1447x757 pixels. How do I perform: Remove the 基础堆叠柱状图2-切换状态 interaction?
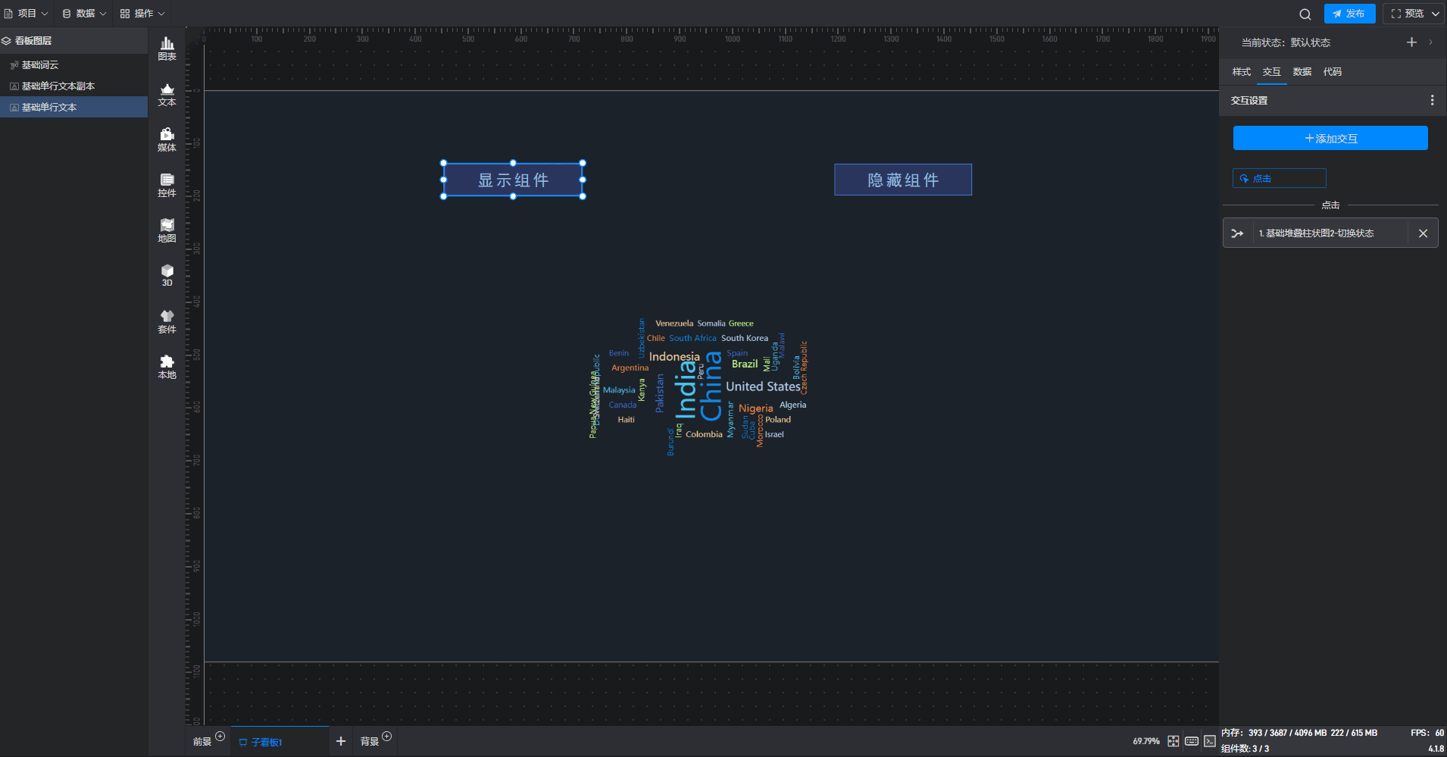point(1423,233)
